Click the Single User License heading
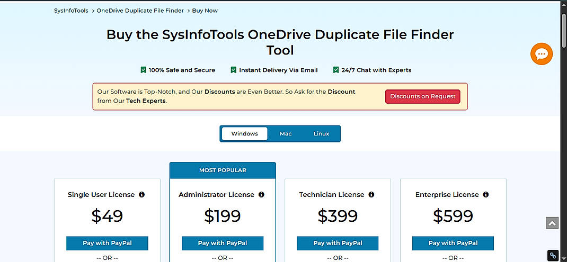Image resolution: width=567 pixels, height=262 pixels. tap(101, 195)
